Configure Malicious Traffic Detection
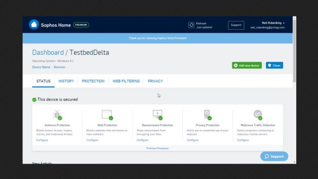 coord(243,140)
